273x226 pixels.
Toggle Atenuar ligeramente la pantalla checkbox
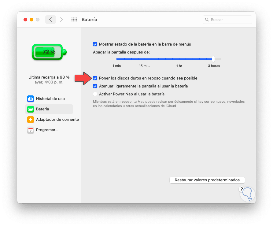point(95,86)
